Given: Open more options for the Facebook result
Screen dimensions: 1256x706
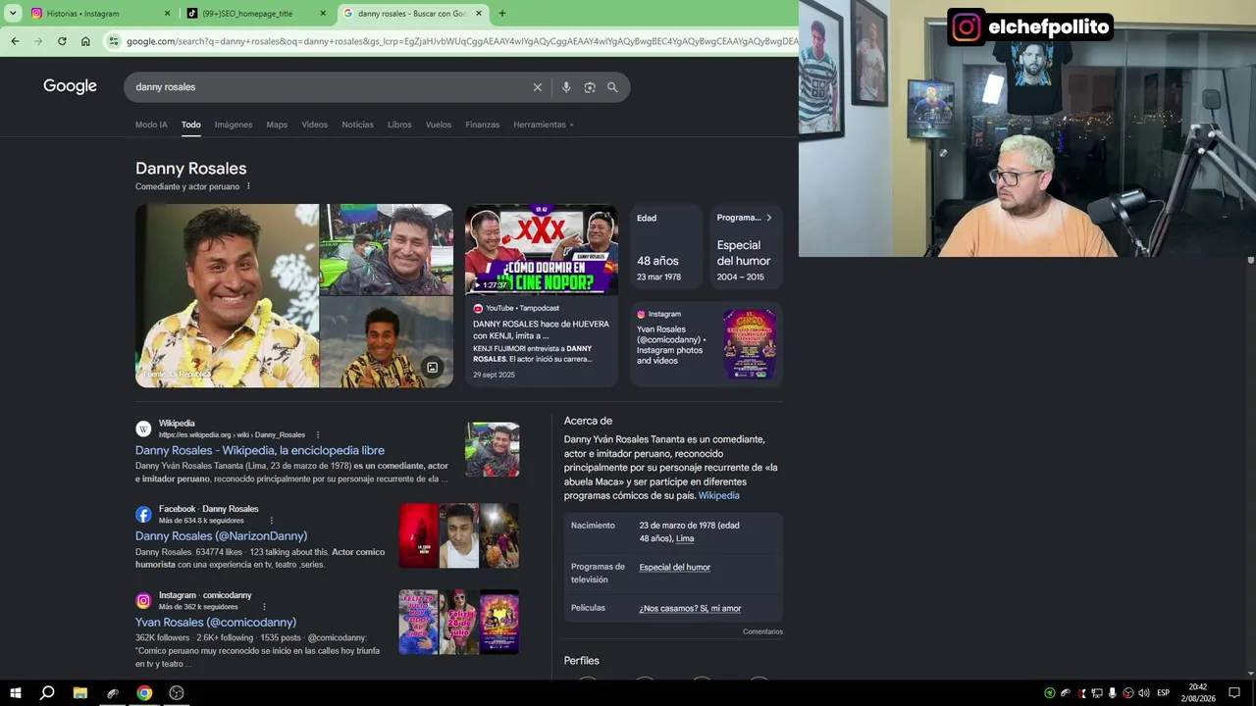Looking at the screenshot, I should tap(272, 521).
